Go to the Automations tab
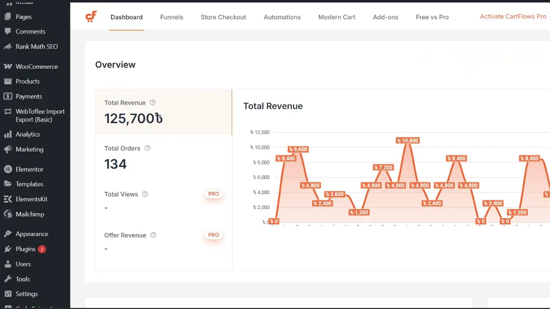 click(x=282, y=17)
